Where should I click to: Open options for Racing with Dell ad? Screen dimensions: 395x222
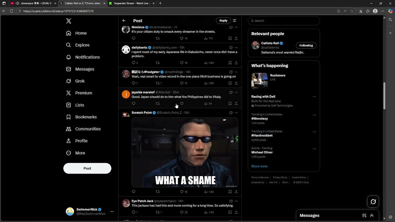[x=314, y=97]
